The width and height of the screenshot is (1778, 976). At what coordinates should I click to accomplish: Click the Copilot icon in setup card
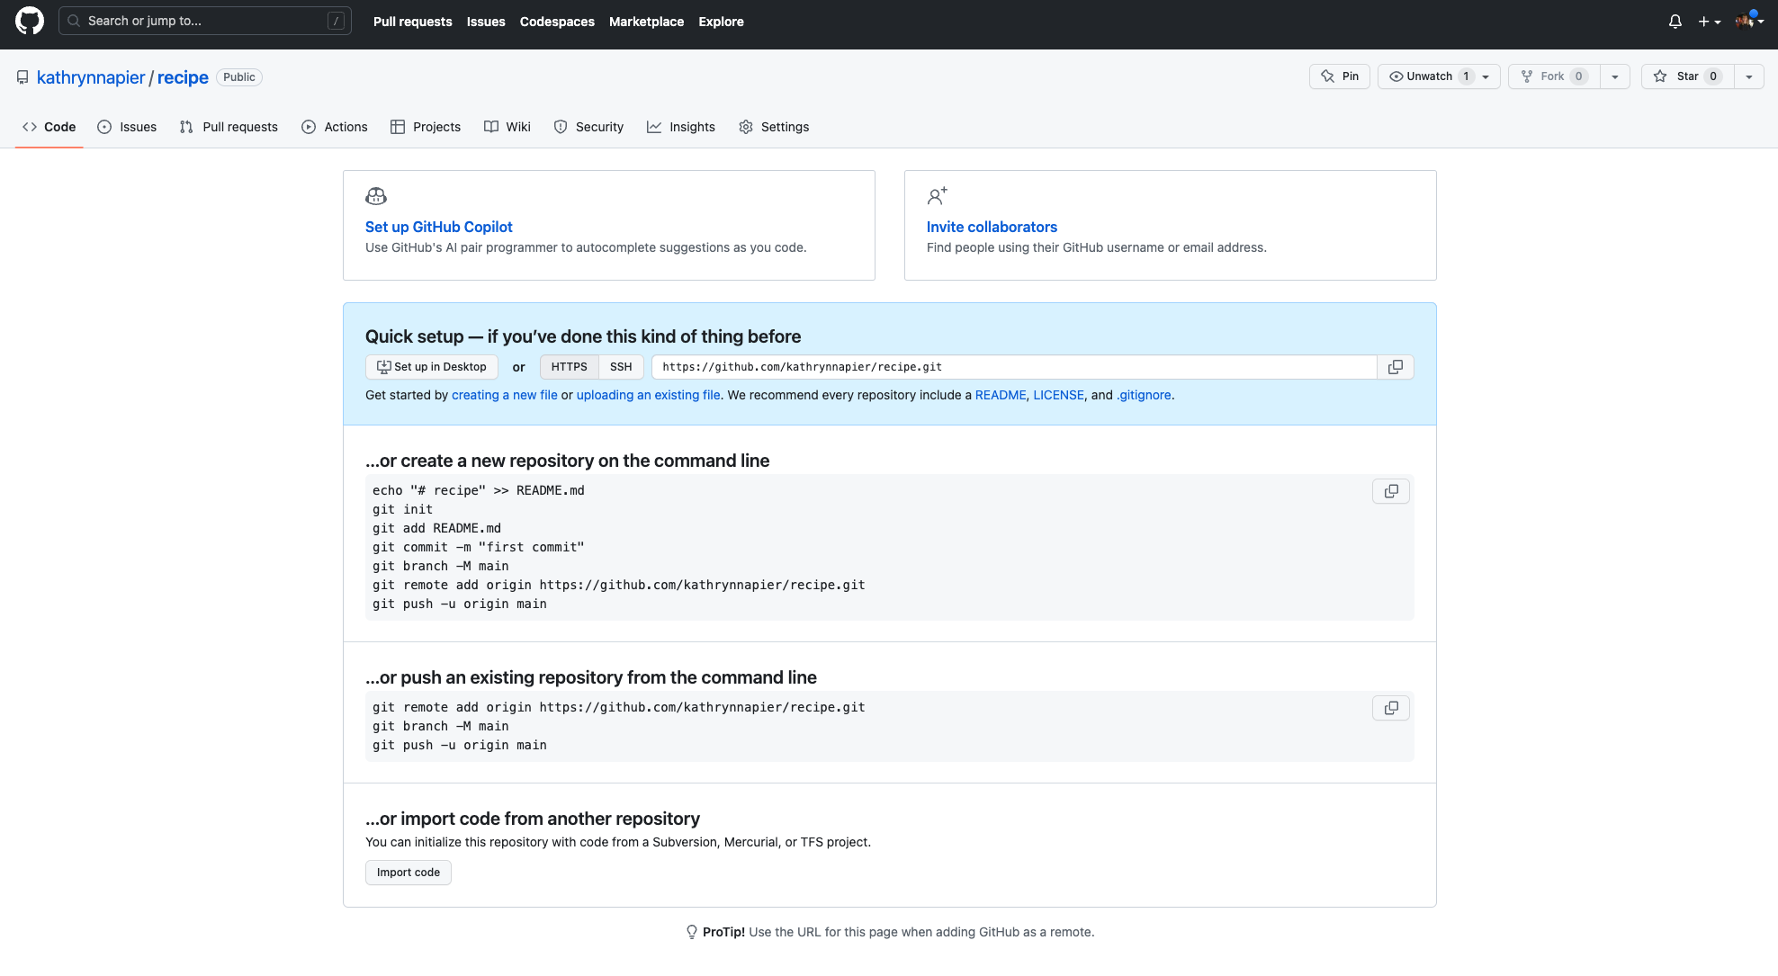click(376, 196)
